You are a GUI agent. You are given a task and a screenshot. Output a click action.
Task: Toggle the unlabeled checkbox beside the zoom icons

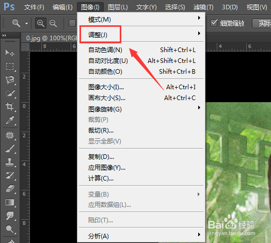pyautogui.click(x=72, y=23)
